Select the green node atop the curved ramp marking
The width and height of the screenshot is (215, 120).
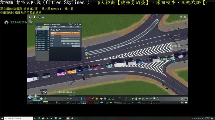pyautogui.click(x=157, y=21)
